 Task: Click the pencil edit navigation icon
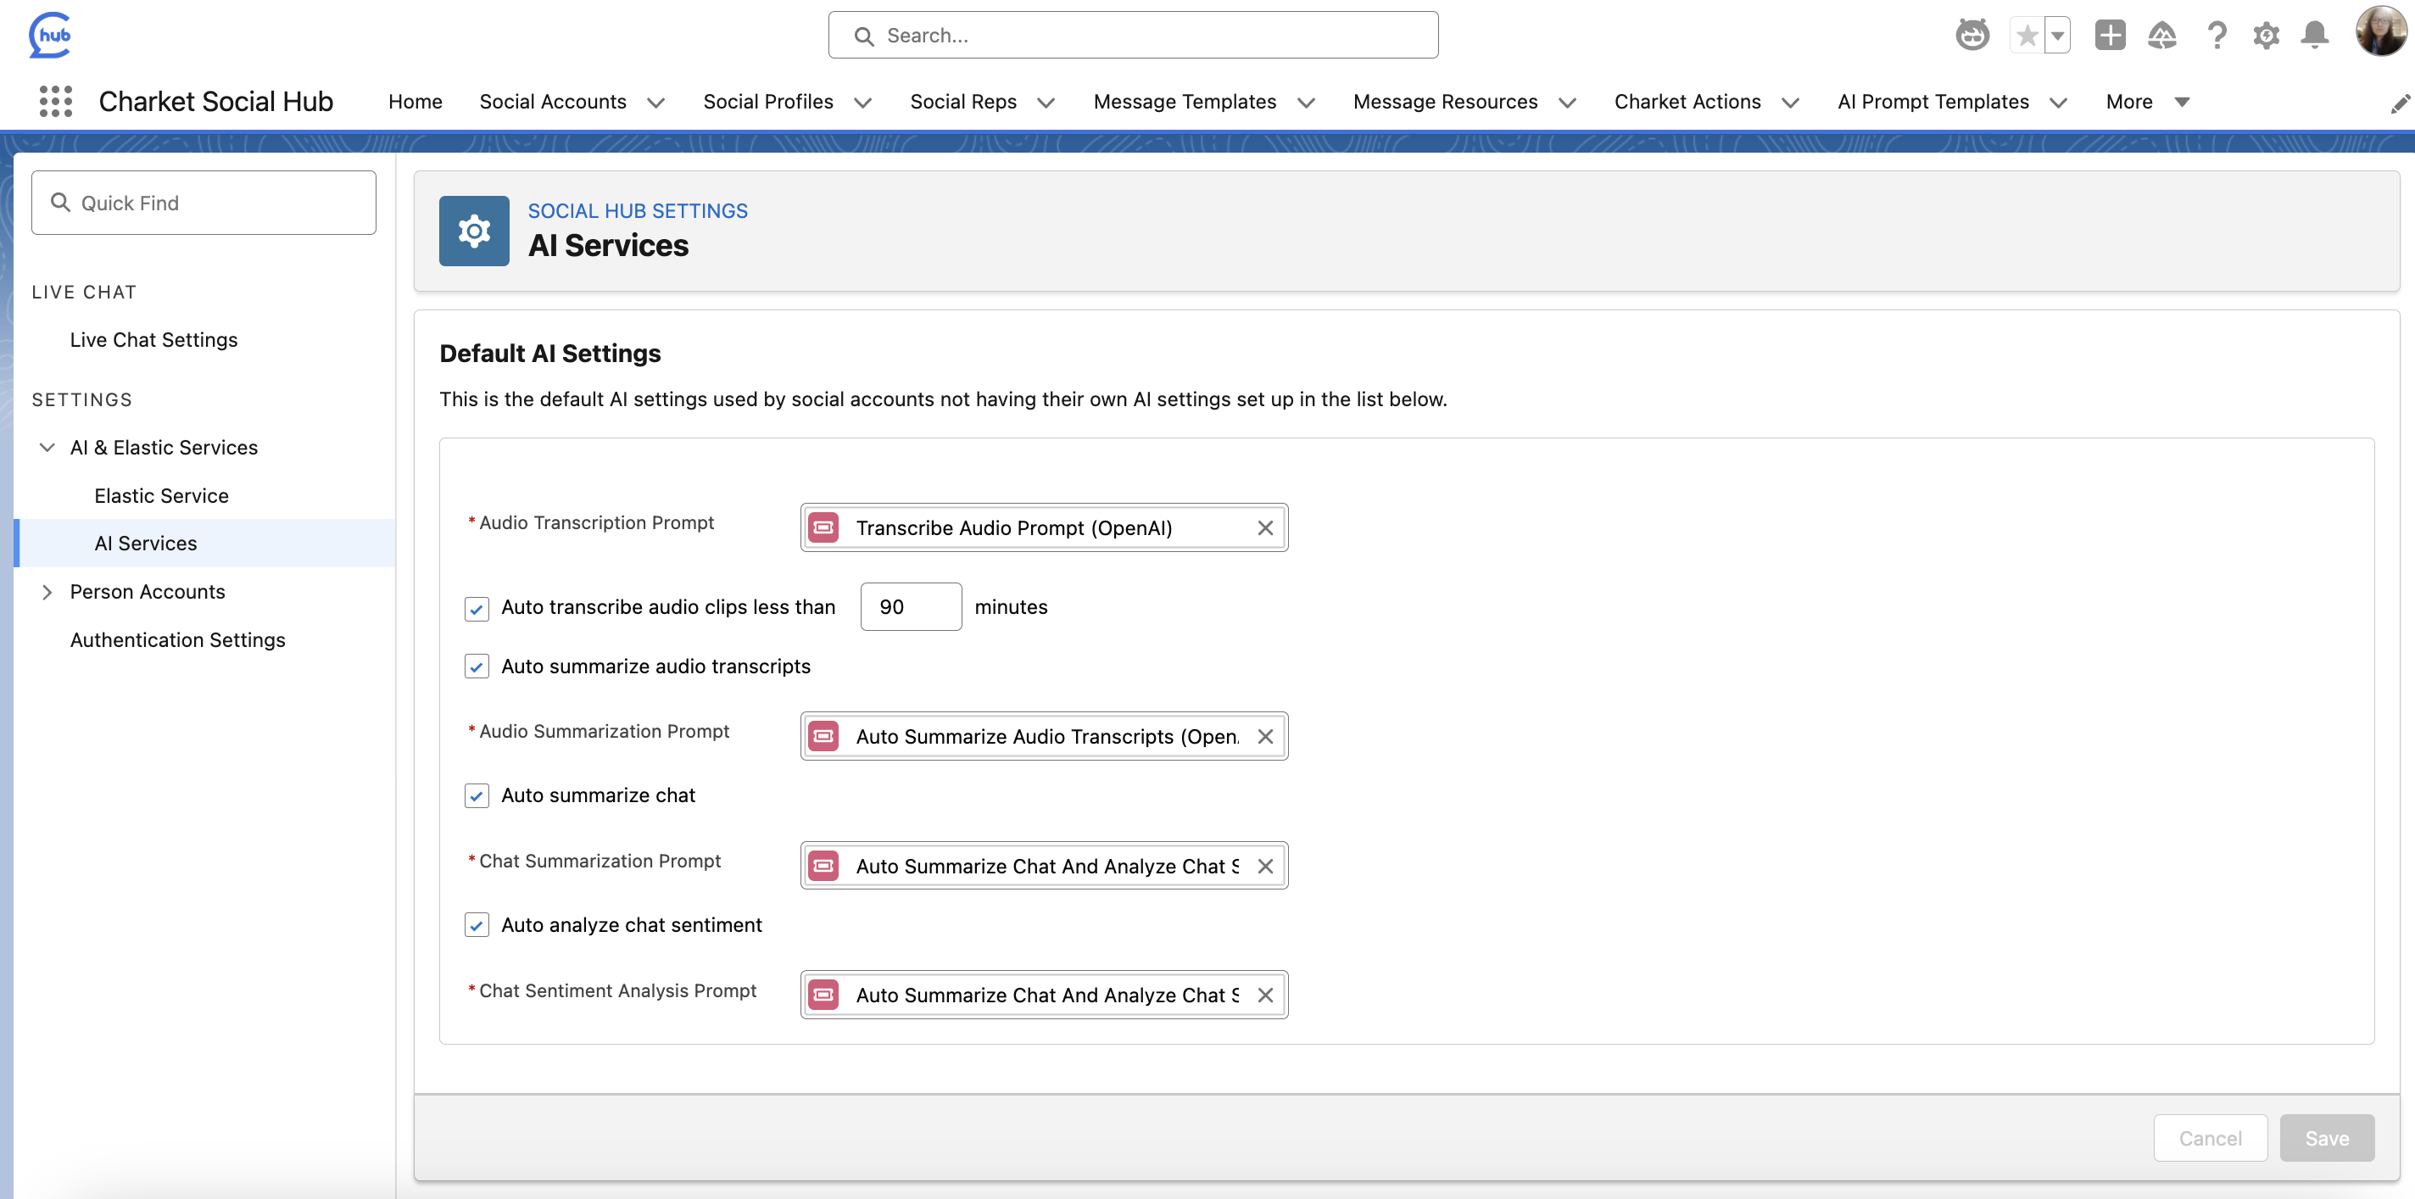[2399, 103]
